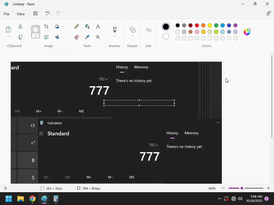Open the Windows Start menu
This screenshot has width=274, height=205.
(x=9, y=199)
